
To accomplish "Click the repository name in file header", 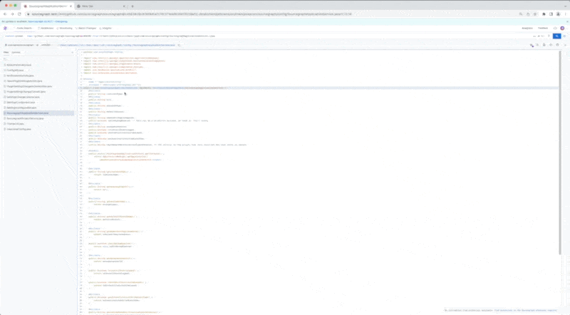I will (x=20, y=45).
